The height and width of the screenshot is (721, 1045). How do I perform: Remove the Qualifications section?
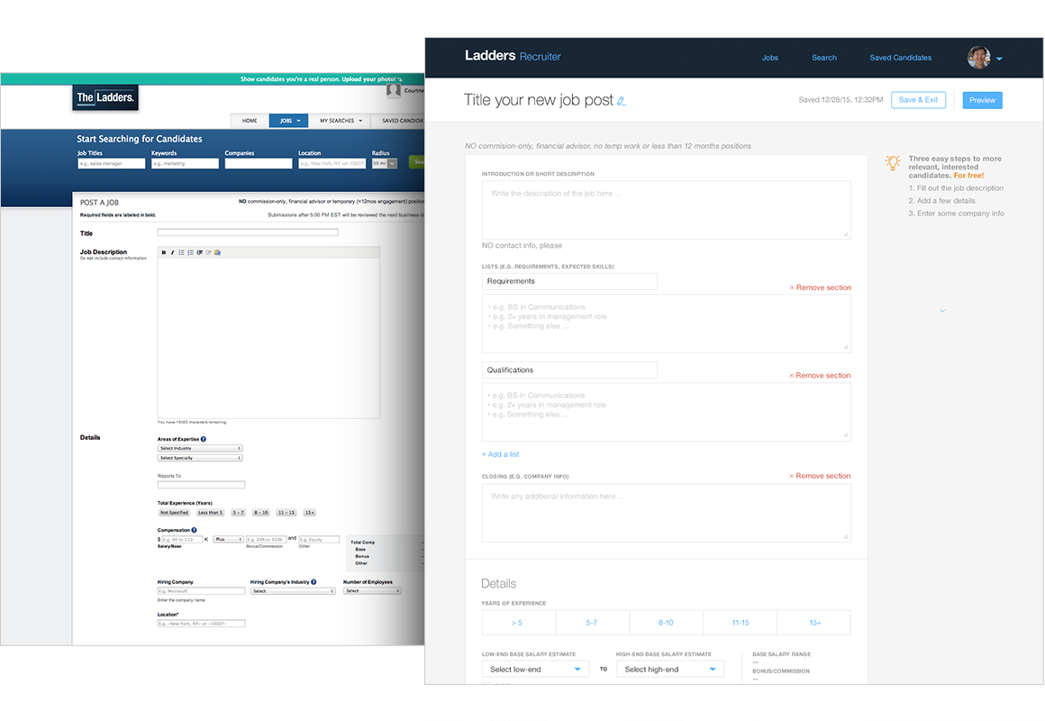tap(820, 376)
